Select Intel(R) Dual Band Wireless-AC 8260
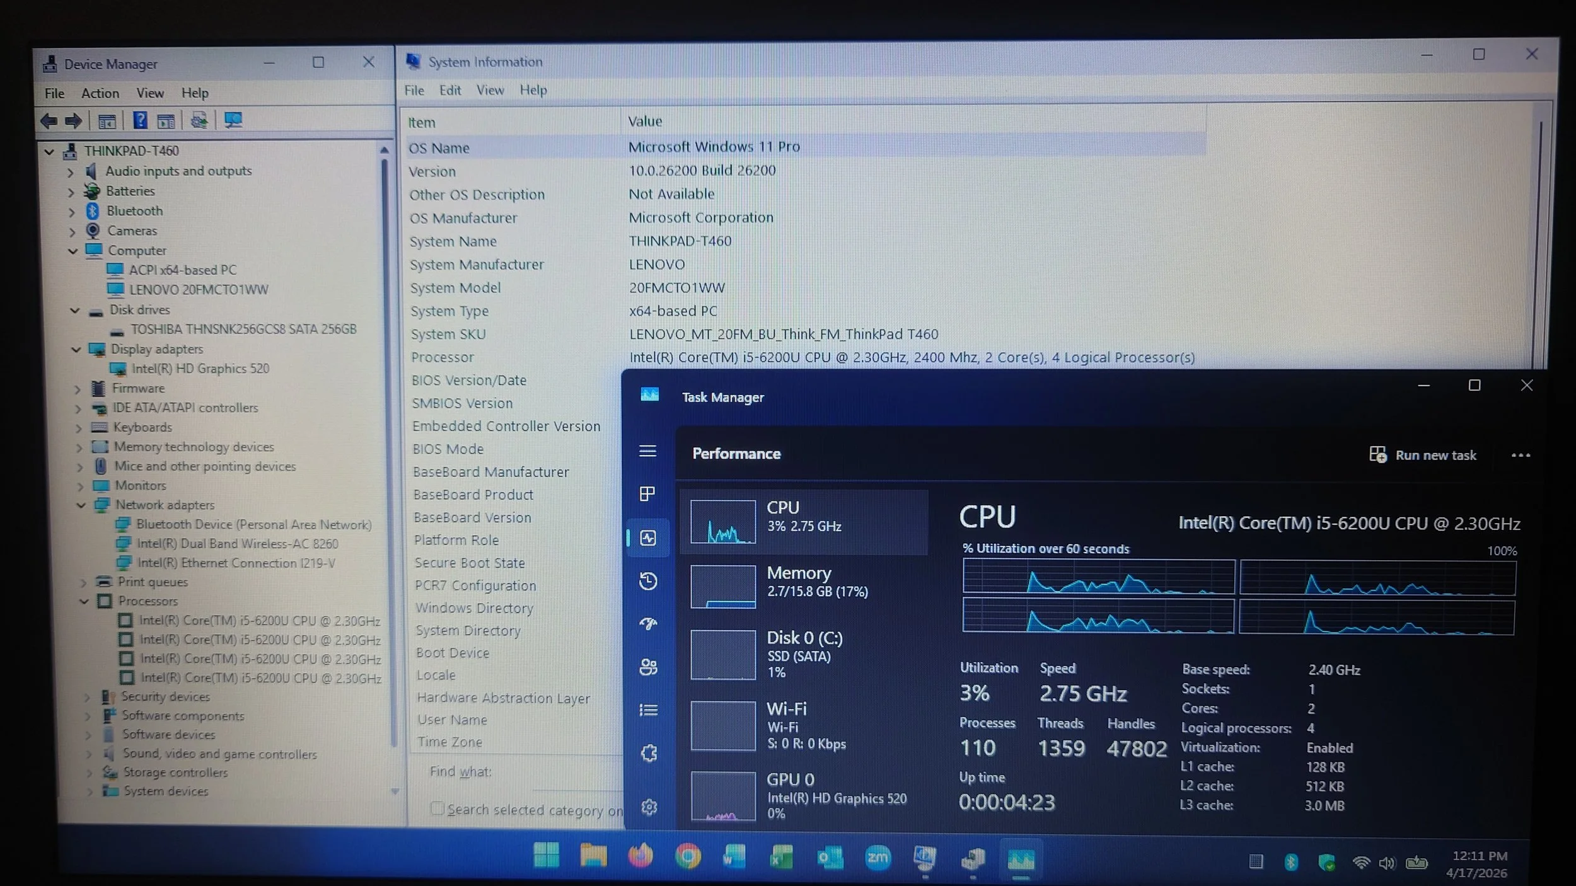This screenshot has width=1576, height=886. pos(238,544)
